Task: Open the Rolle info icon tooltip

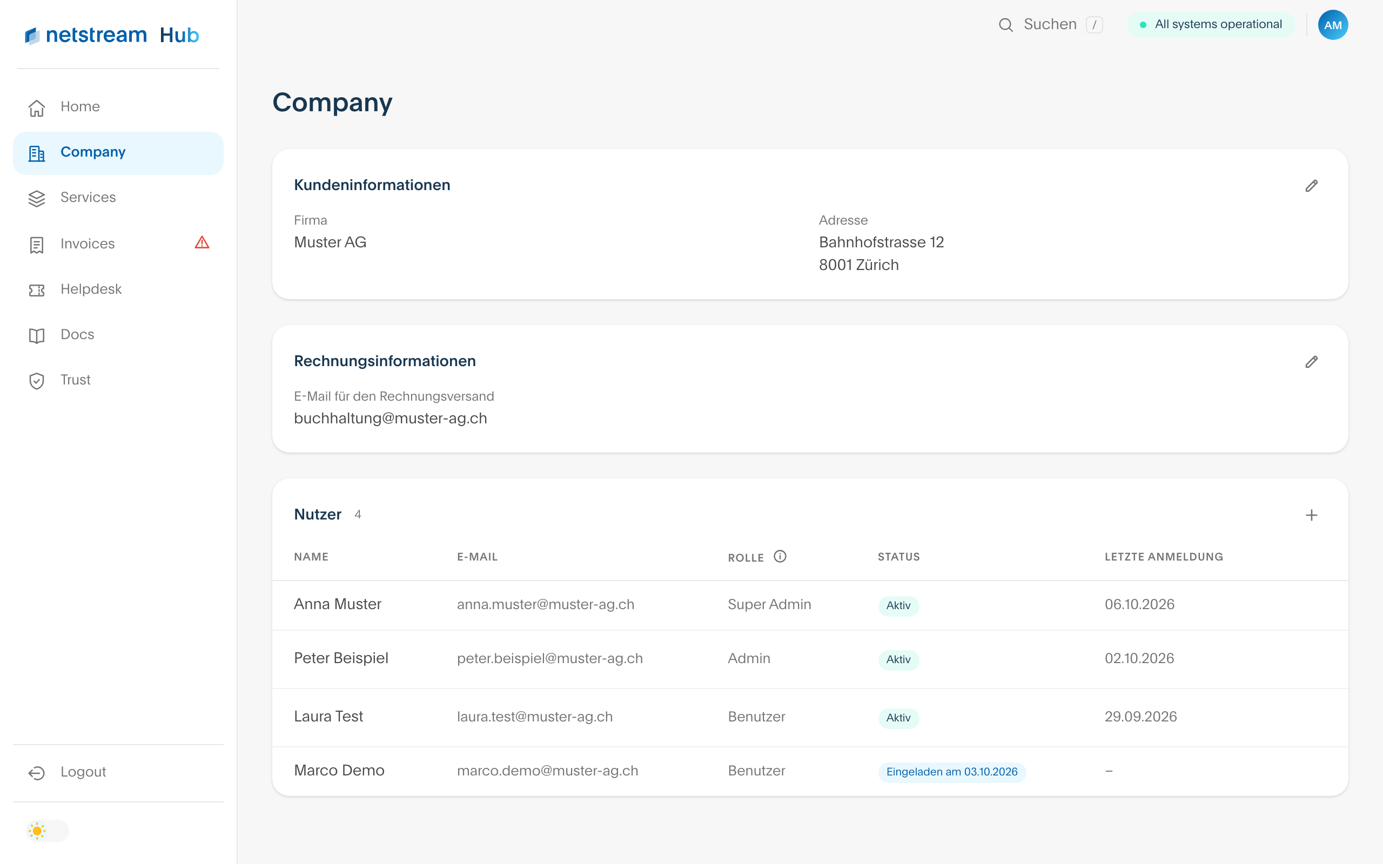Action: click(780, 556)
